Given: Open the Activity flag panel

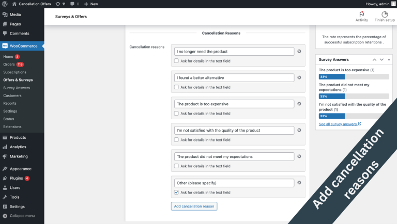Looking at the screenshot, I should point(361,17).
